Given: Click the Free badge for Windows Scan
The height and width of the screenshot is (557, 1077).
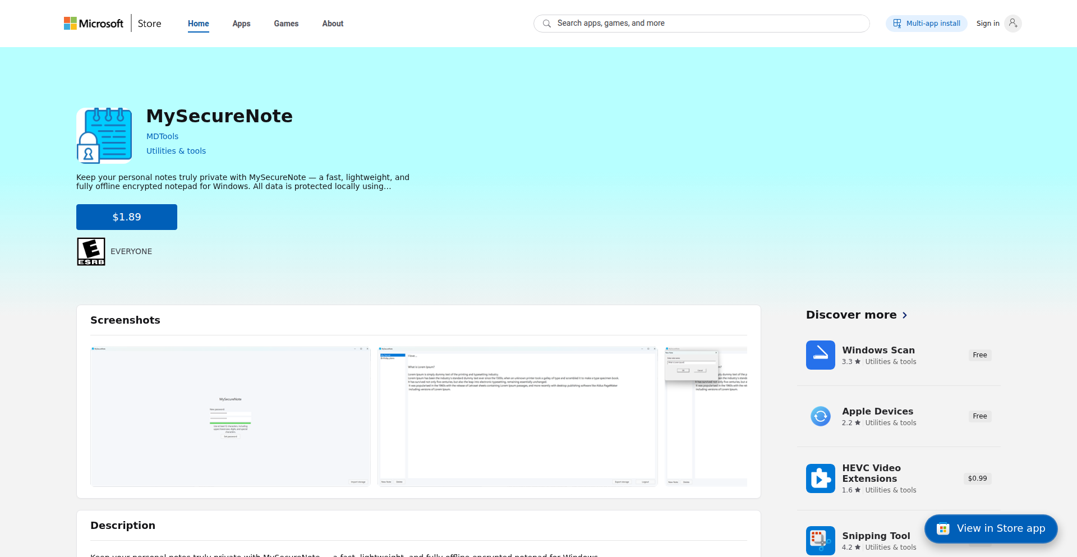Looking at the screenshot, I should pyautogui.click(x=980, y=355).
